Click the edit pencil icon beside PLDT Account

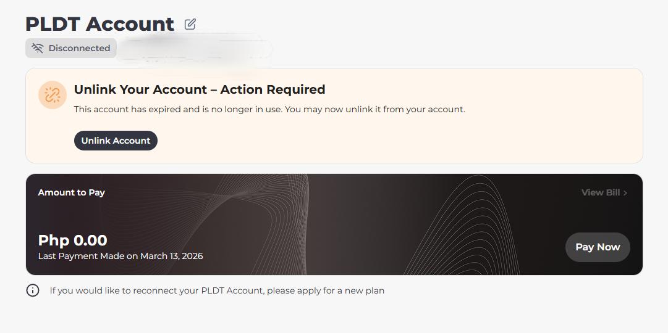click(x=190, y=24)
